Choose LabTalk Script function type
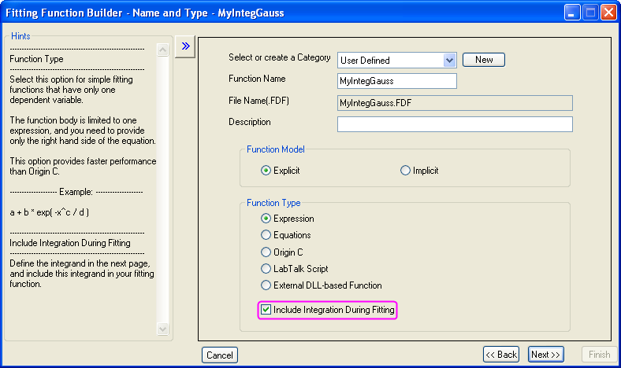The width and height of the screenshot is (621, 368). point(266,269)
